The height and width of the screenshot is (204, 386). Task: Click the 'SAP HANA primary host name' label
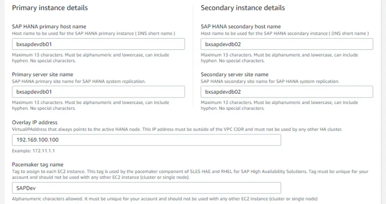pyautogui.click(x=49, y=27)
